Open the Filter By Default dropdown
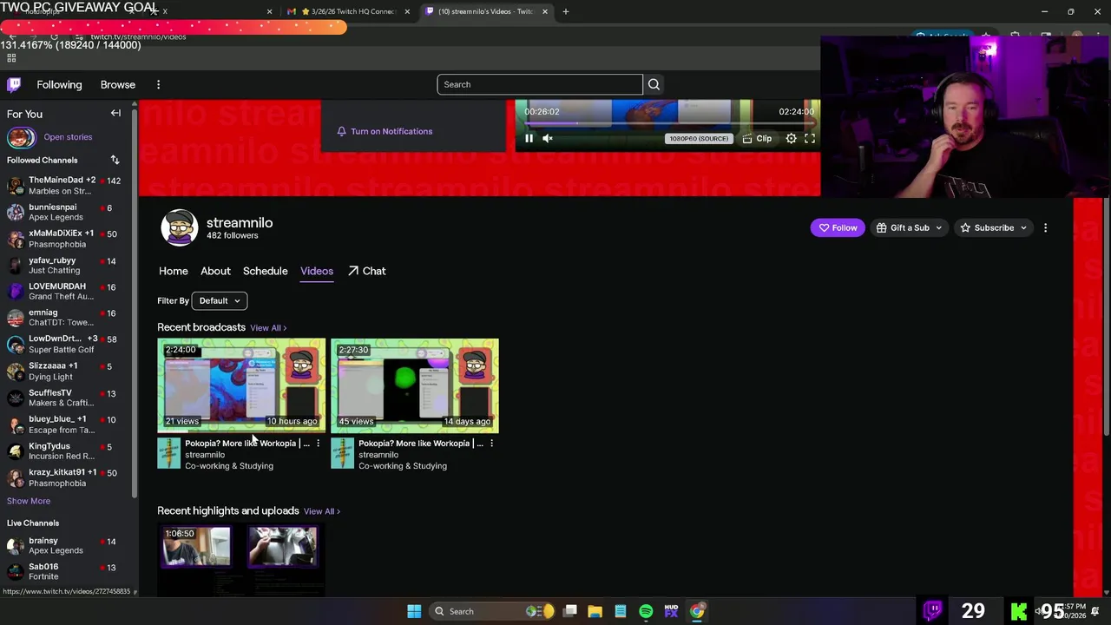 tap(220, 300)
